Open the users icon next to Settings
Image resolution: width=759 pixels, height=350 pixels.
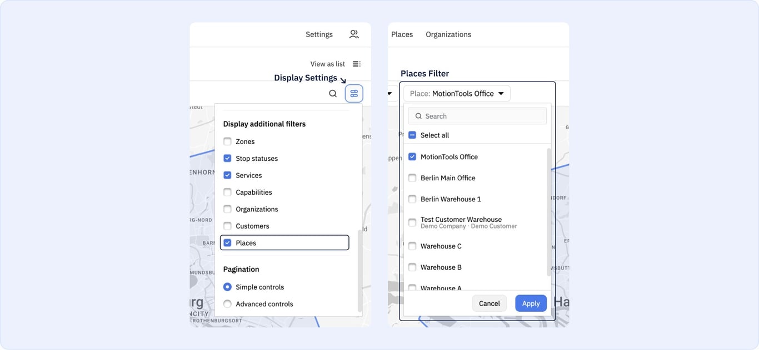click(354, 34)
